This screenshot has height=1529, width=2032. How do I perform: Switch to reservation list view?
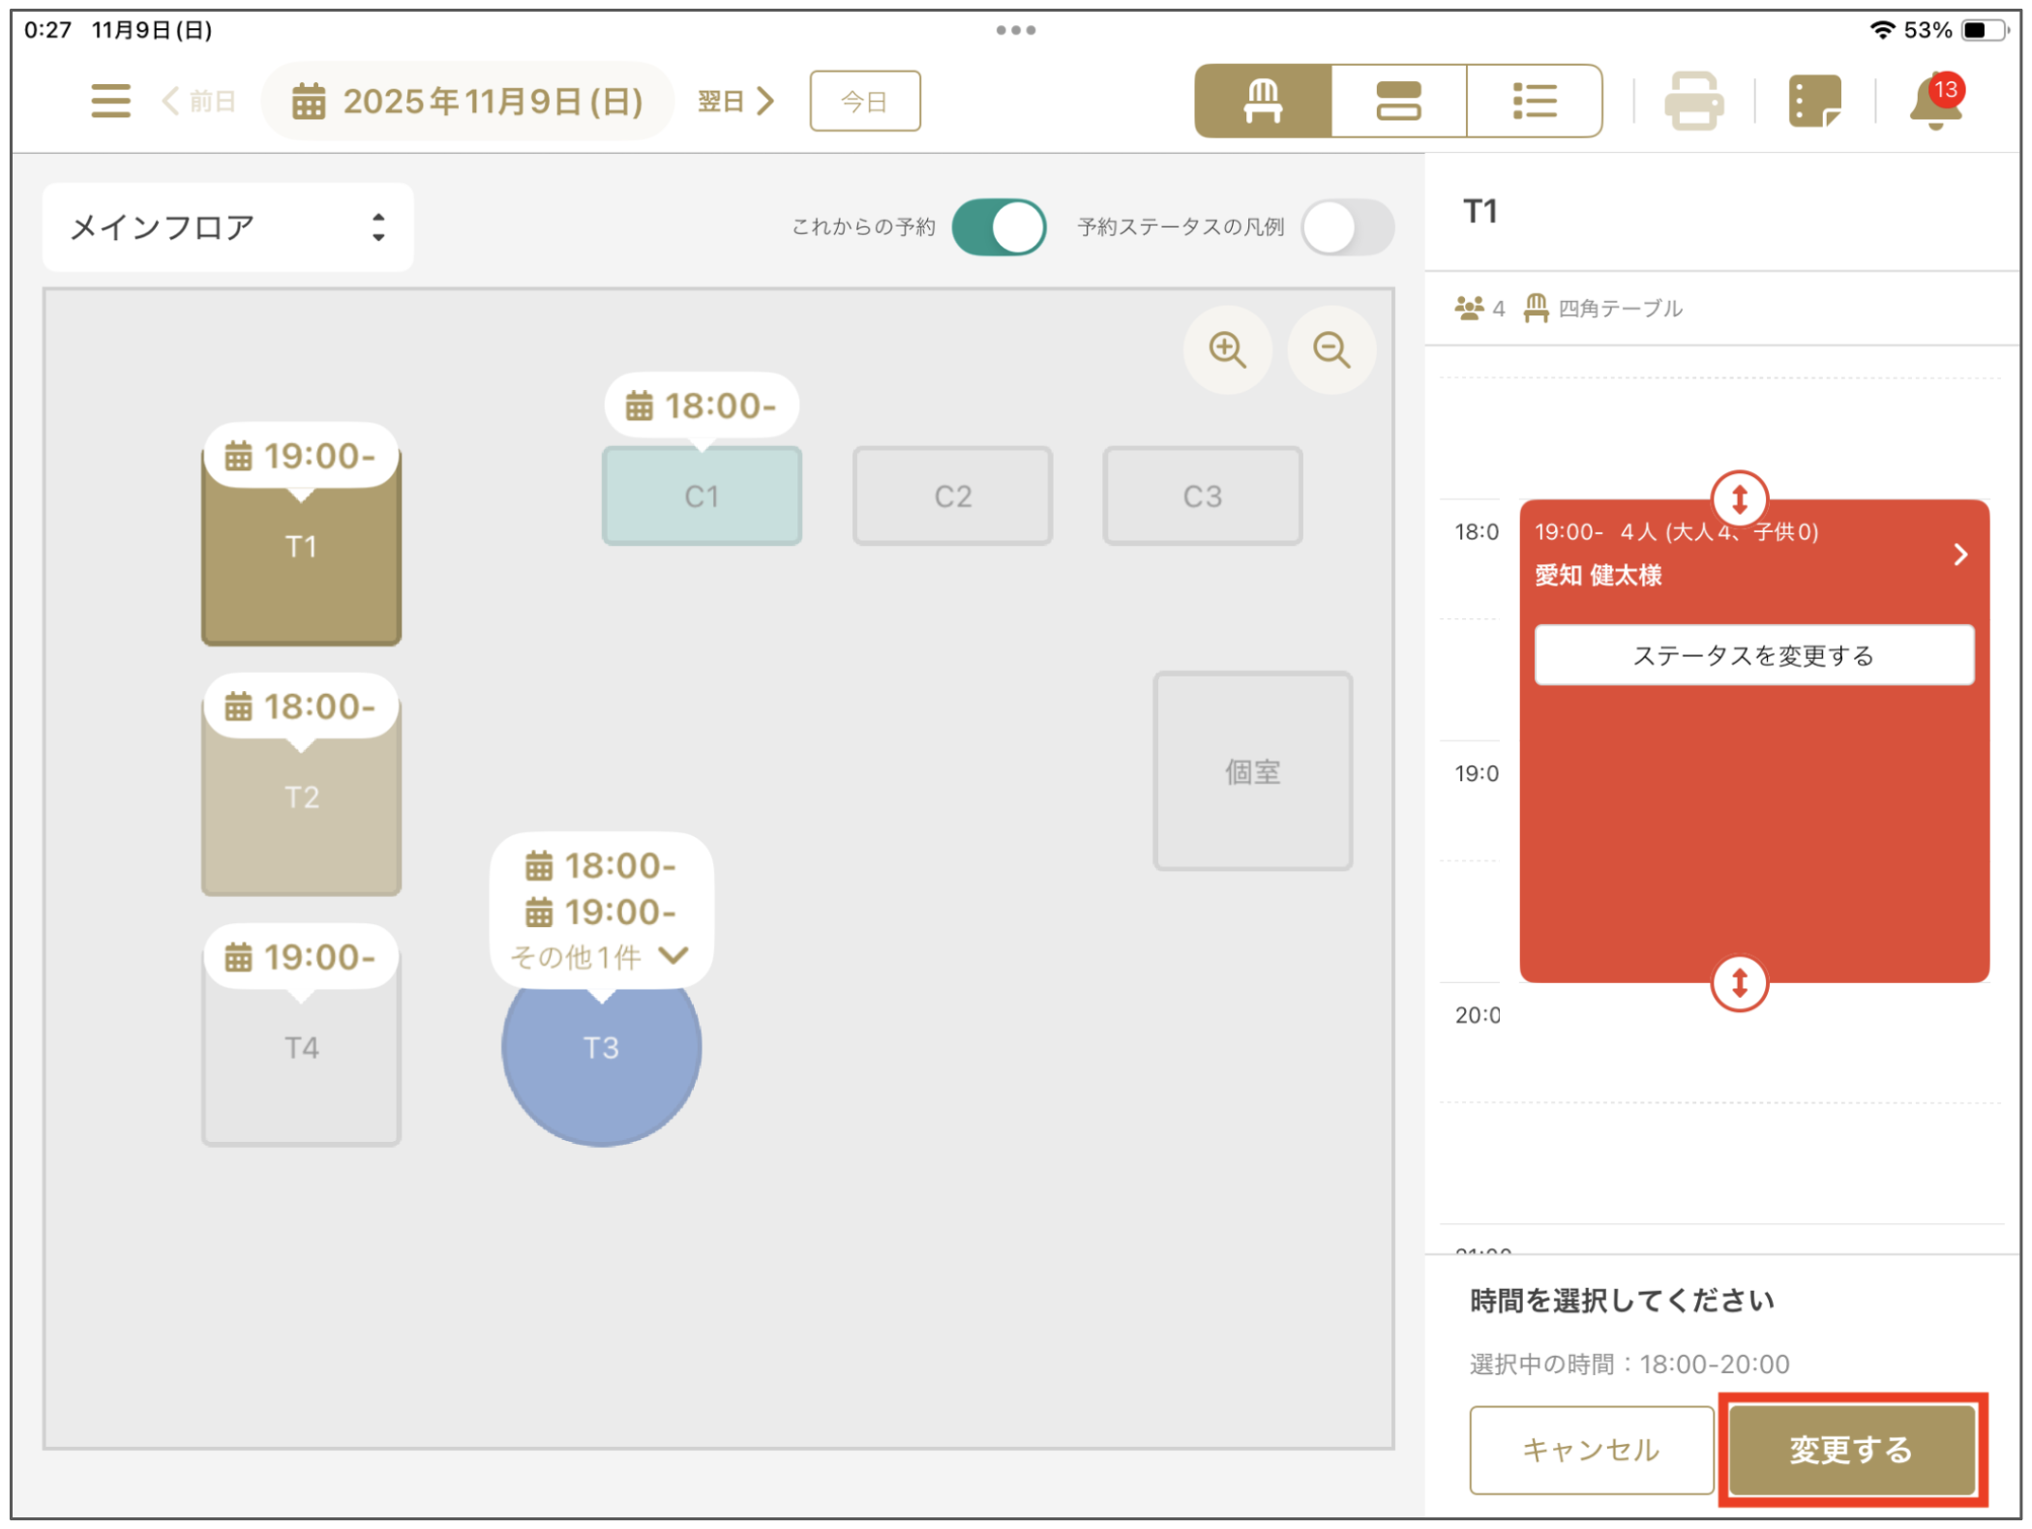coord(1535,101)
